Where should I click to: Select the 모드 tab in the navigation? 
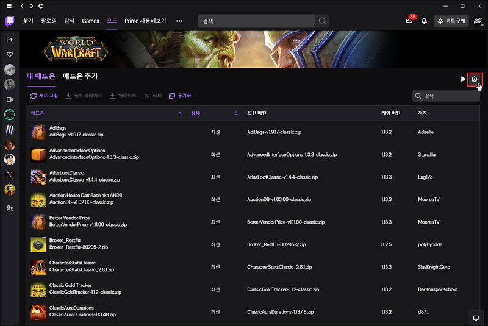click(x=112, y=21)
